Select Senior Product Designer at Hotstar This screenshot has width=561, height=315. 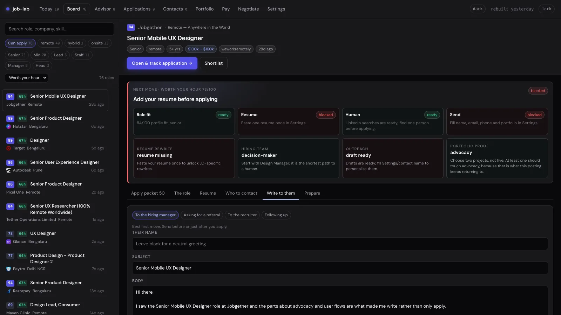point(55,122)
